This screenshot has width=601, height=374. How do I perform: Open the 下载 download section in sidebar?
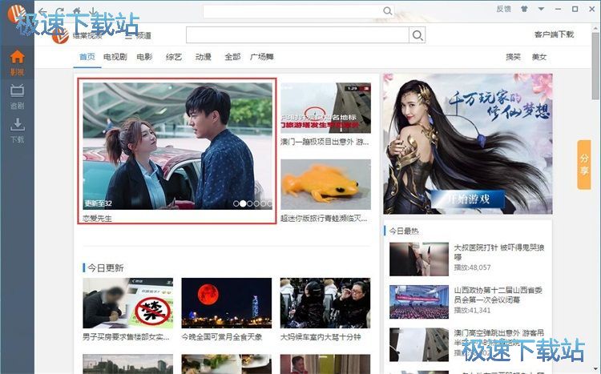17,130
